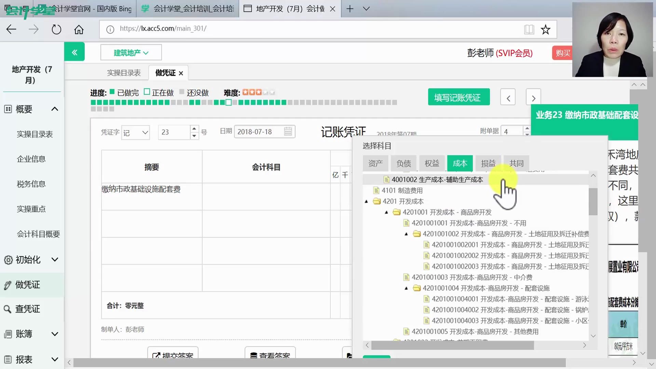656x369 pixels.
Task: Bookmark the page using the star icon
Action: pyautogui.click(x=546, y=29)
